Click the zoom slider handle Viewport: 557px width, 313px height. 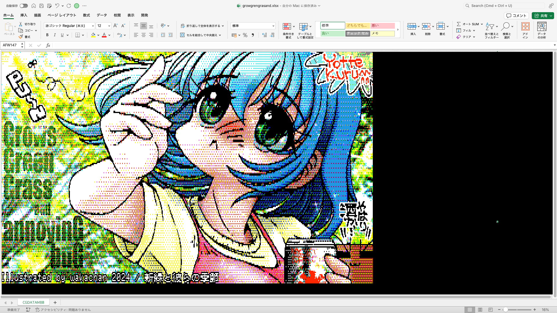505,310
